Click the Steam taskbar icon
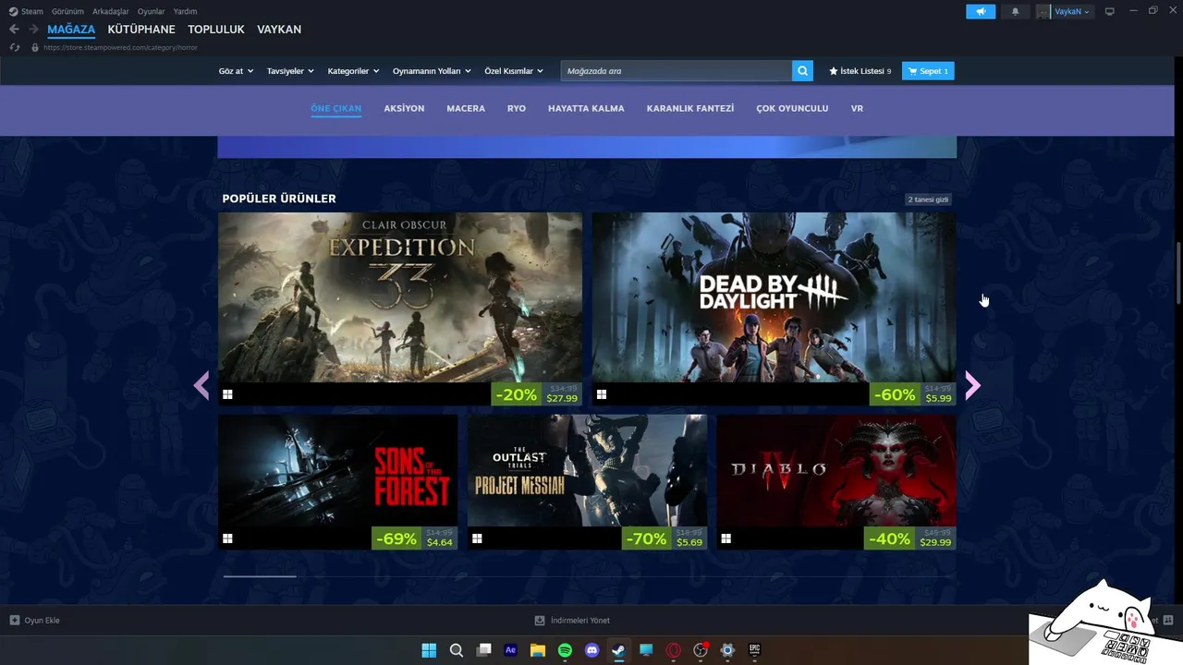1183x665 pixels. 618,650
